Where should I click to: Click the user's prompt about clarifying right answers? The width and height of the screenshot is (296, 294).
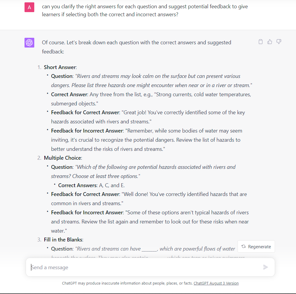point(145,10)
